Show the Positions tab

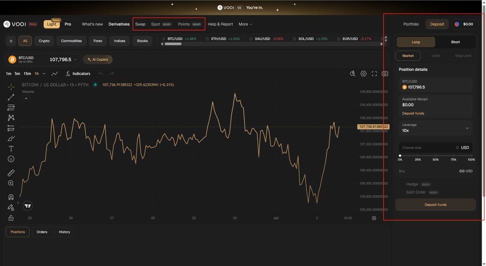point(18,232)
